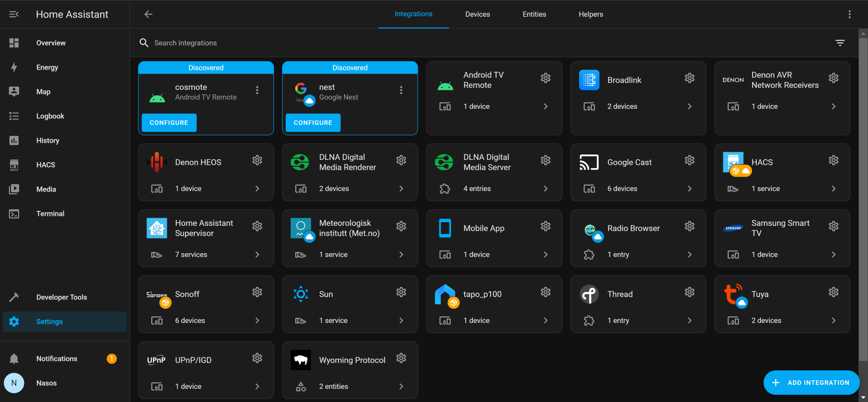Open settings gear for Broadlink integration

pos(689,78)
